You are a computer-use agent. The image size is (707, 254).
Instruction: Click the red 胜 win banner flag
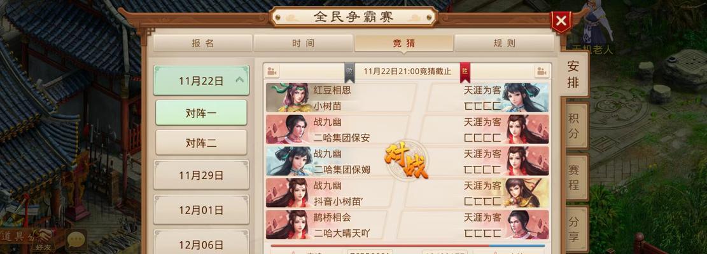tap(465, 72)
